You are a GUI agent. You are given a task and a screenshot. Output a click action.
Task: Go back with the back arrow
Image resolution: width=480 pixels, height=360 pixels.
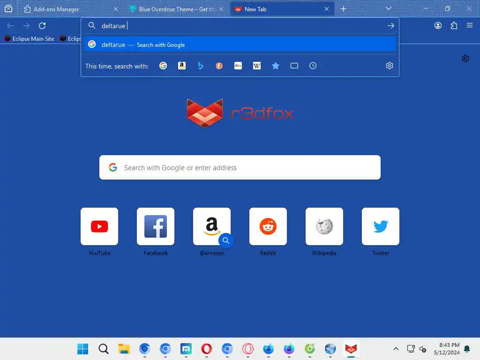coord(10,26)
